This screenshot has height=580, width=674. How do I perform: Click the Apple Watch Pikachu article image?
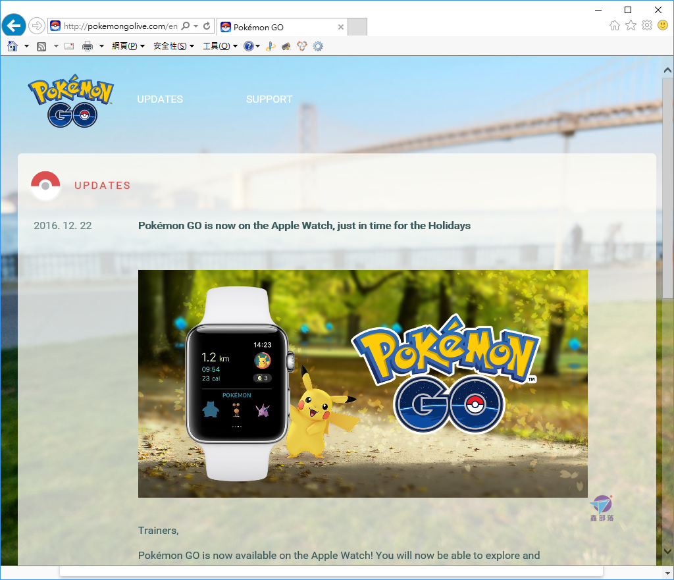pyautogui.click(x=363, y=384)
